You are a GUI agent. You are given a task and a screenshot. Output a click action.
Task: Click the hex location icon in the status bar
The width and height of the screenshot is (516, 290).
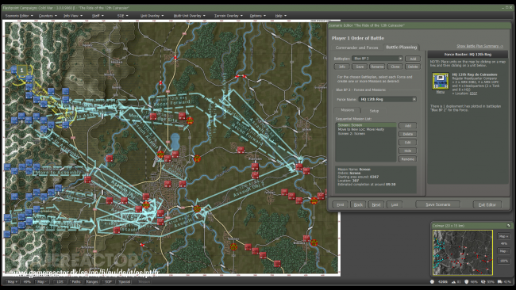click(432, 281)
